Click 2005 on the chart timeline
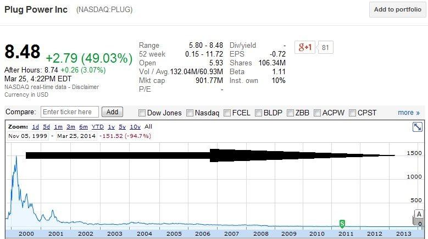Image resolution: width=428 pixels, height=239 pixels. tap(174, 234)
